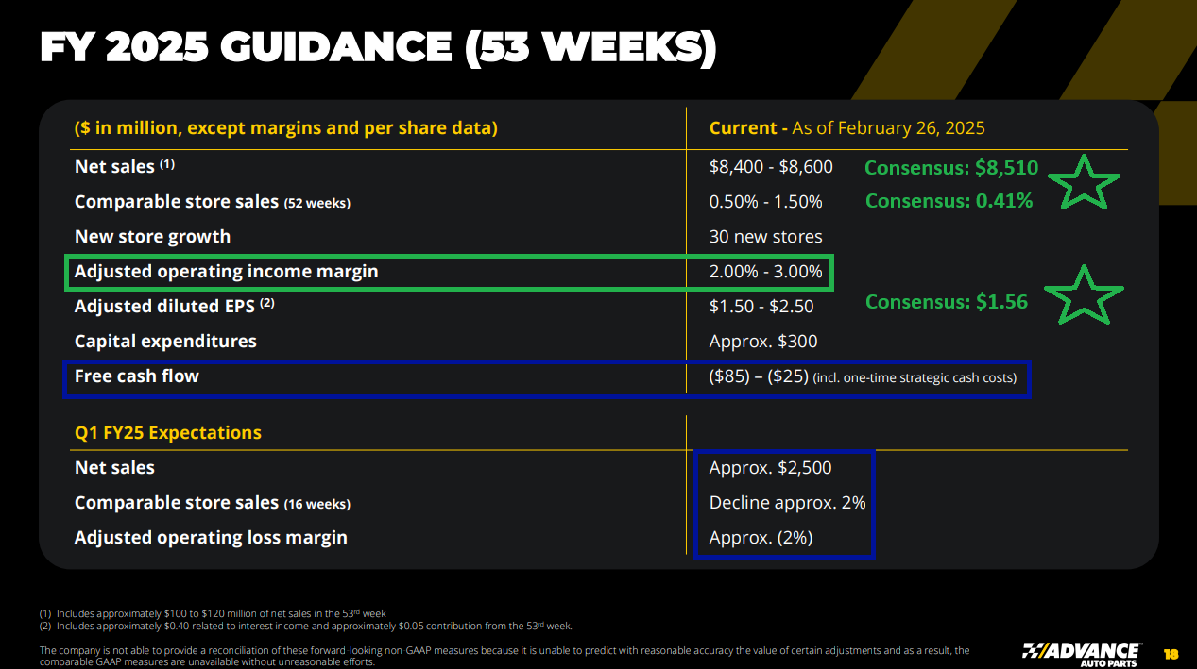Click the "Adjusted diluted EPS (2)" label
Image resolution: width=1197 pixels, height=669 pixels.
(x=174, y=305)
